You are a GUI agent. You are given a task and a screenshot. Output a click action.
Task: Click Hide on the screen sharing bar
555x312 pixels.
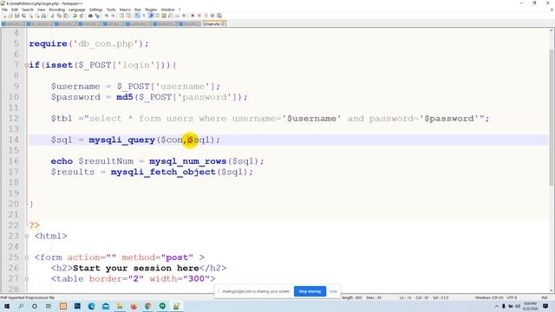click(x=333, y=291)
